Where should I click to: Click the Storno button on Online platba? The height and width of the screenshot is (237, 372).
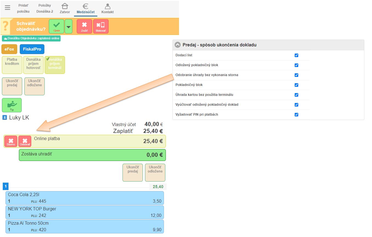point(11,141)
